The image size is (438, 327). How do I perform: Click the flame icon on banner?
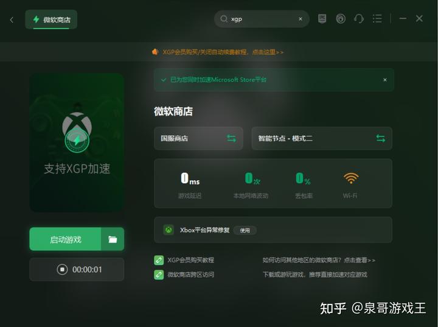click(x=155, y=52)
